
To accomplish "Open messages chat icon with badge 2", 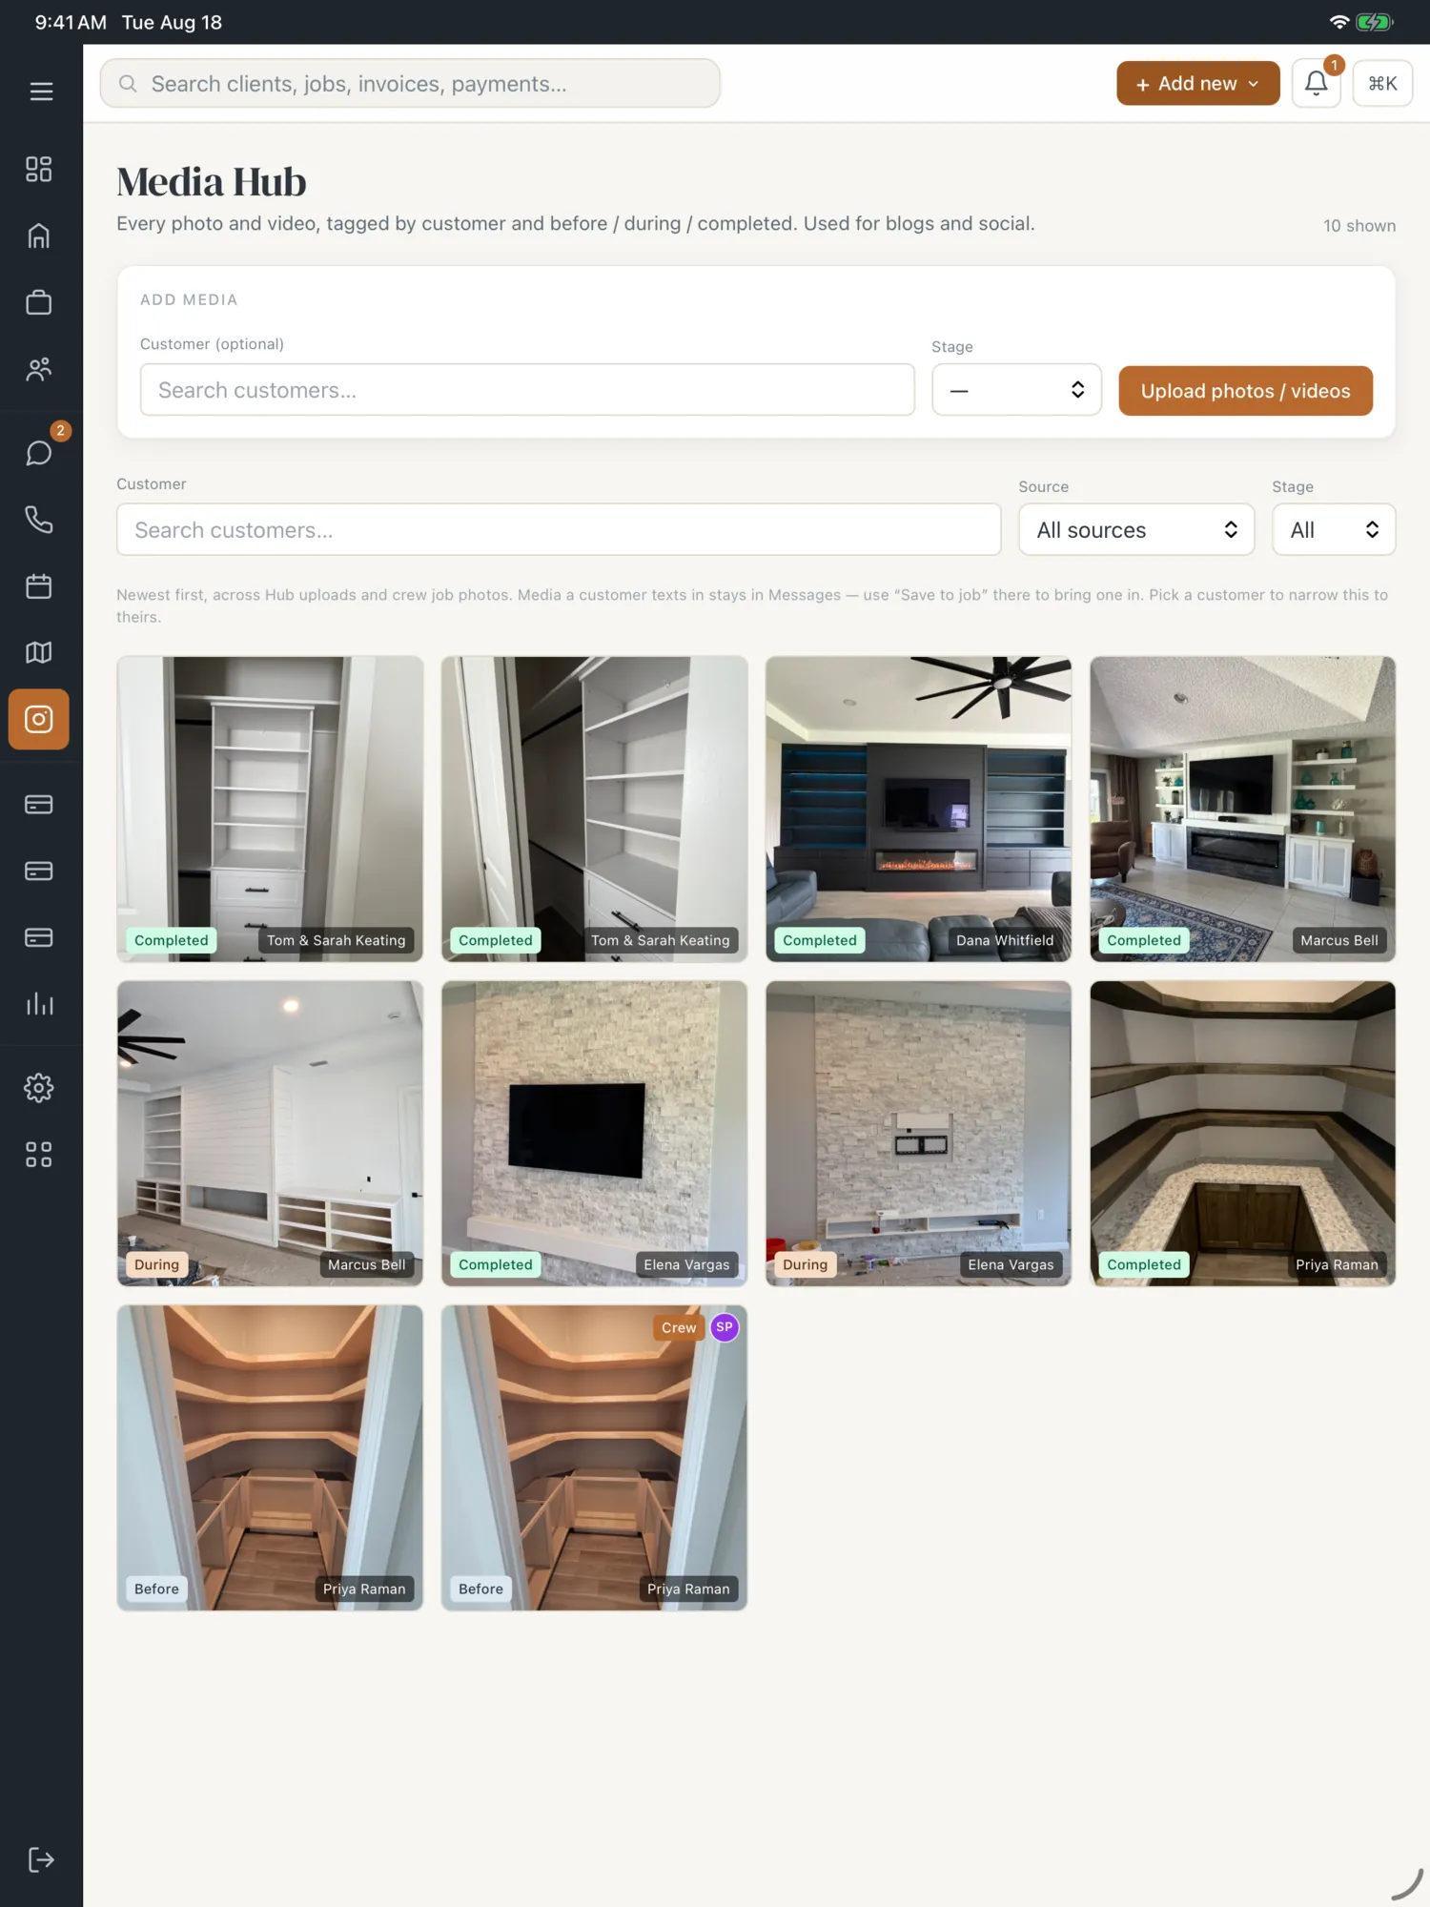I will pos(39,452).
